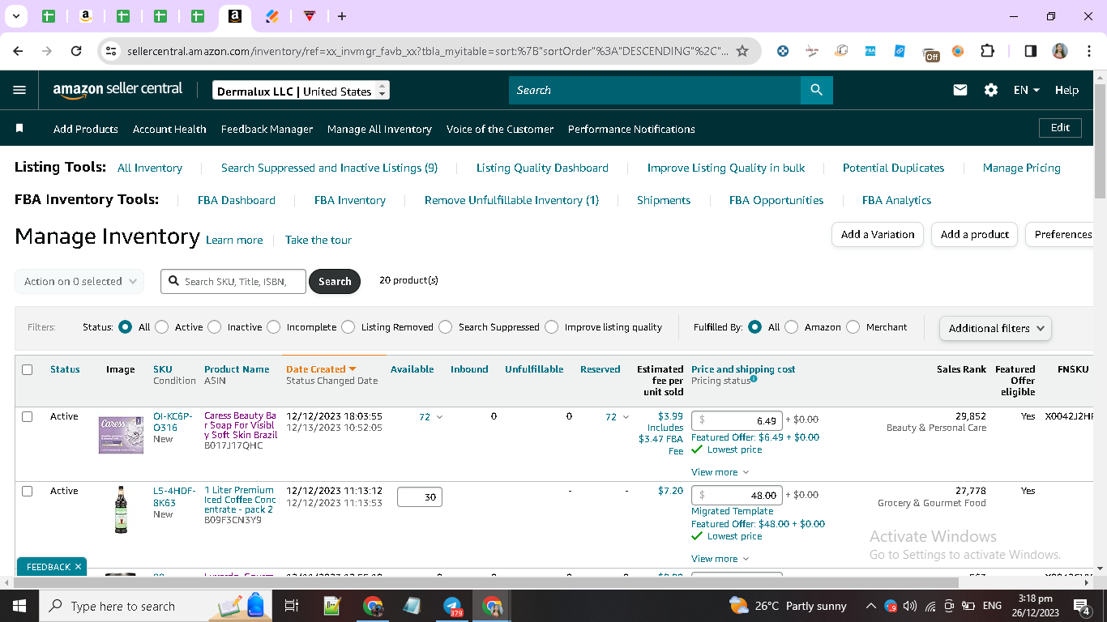The image size is (1107, 622).
Task: Open the Chrome profile avatar
Action: coord(1060,51)
